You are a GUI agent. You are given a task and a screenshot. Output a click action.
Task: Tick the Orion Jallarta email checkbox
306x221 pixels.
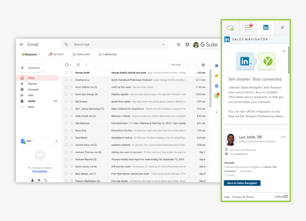tap(66, 87)
